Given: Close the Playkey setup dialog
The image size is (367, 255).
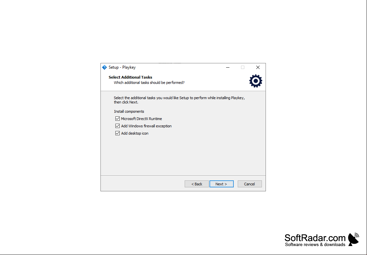Looking at the screenshot, I should [258, 67].
